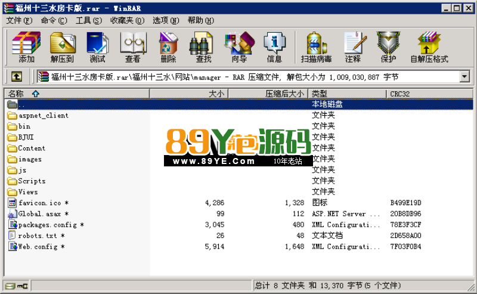Click type ASP.NET Server of Global.asax

(x=346, y=213)
